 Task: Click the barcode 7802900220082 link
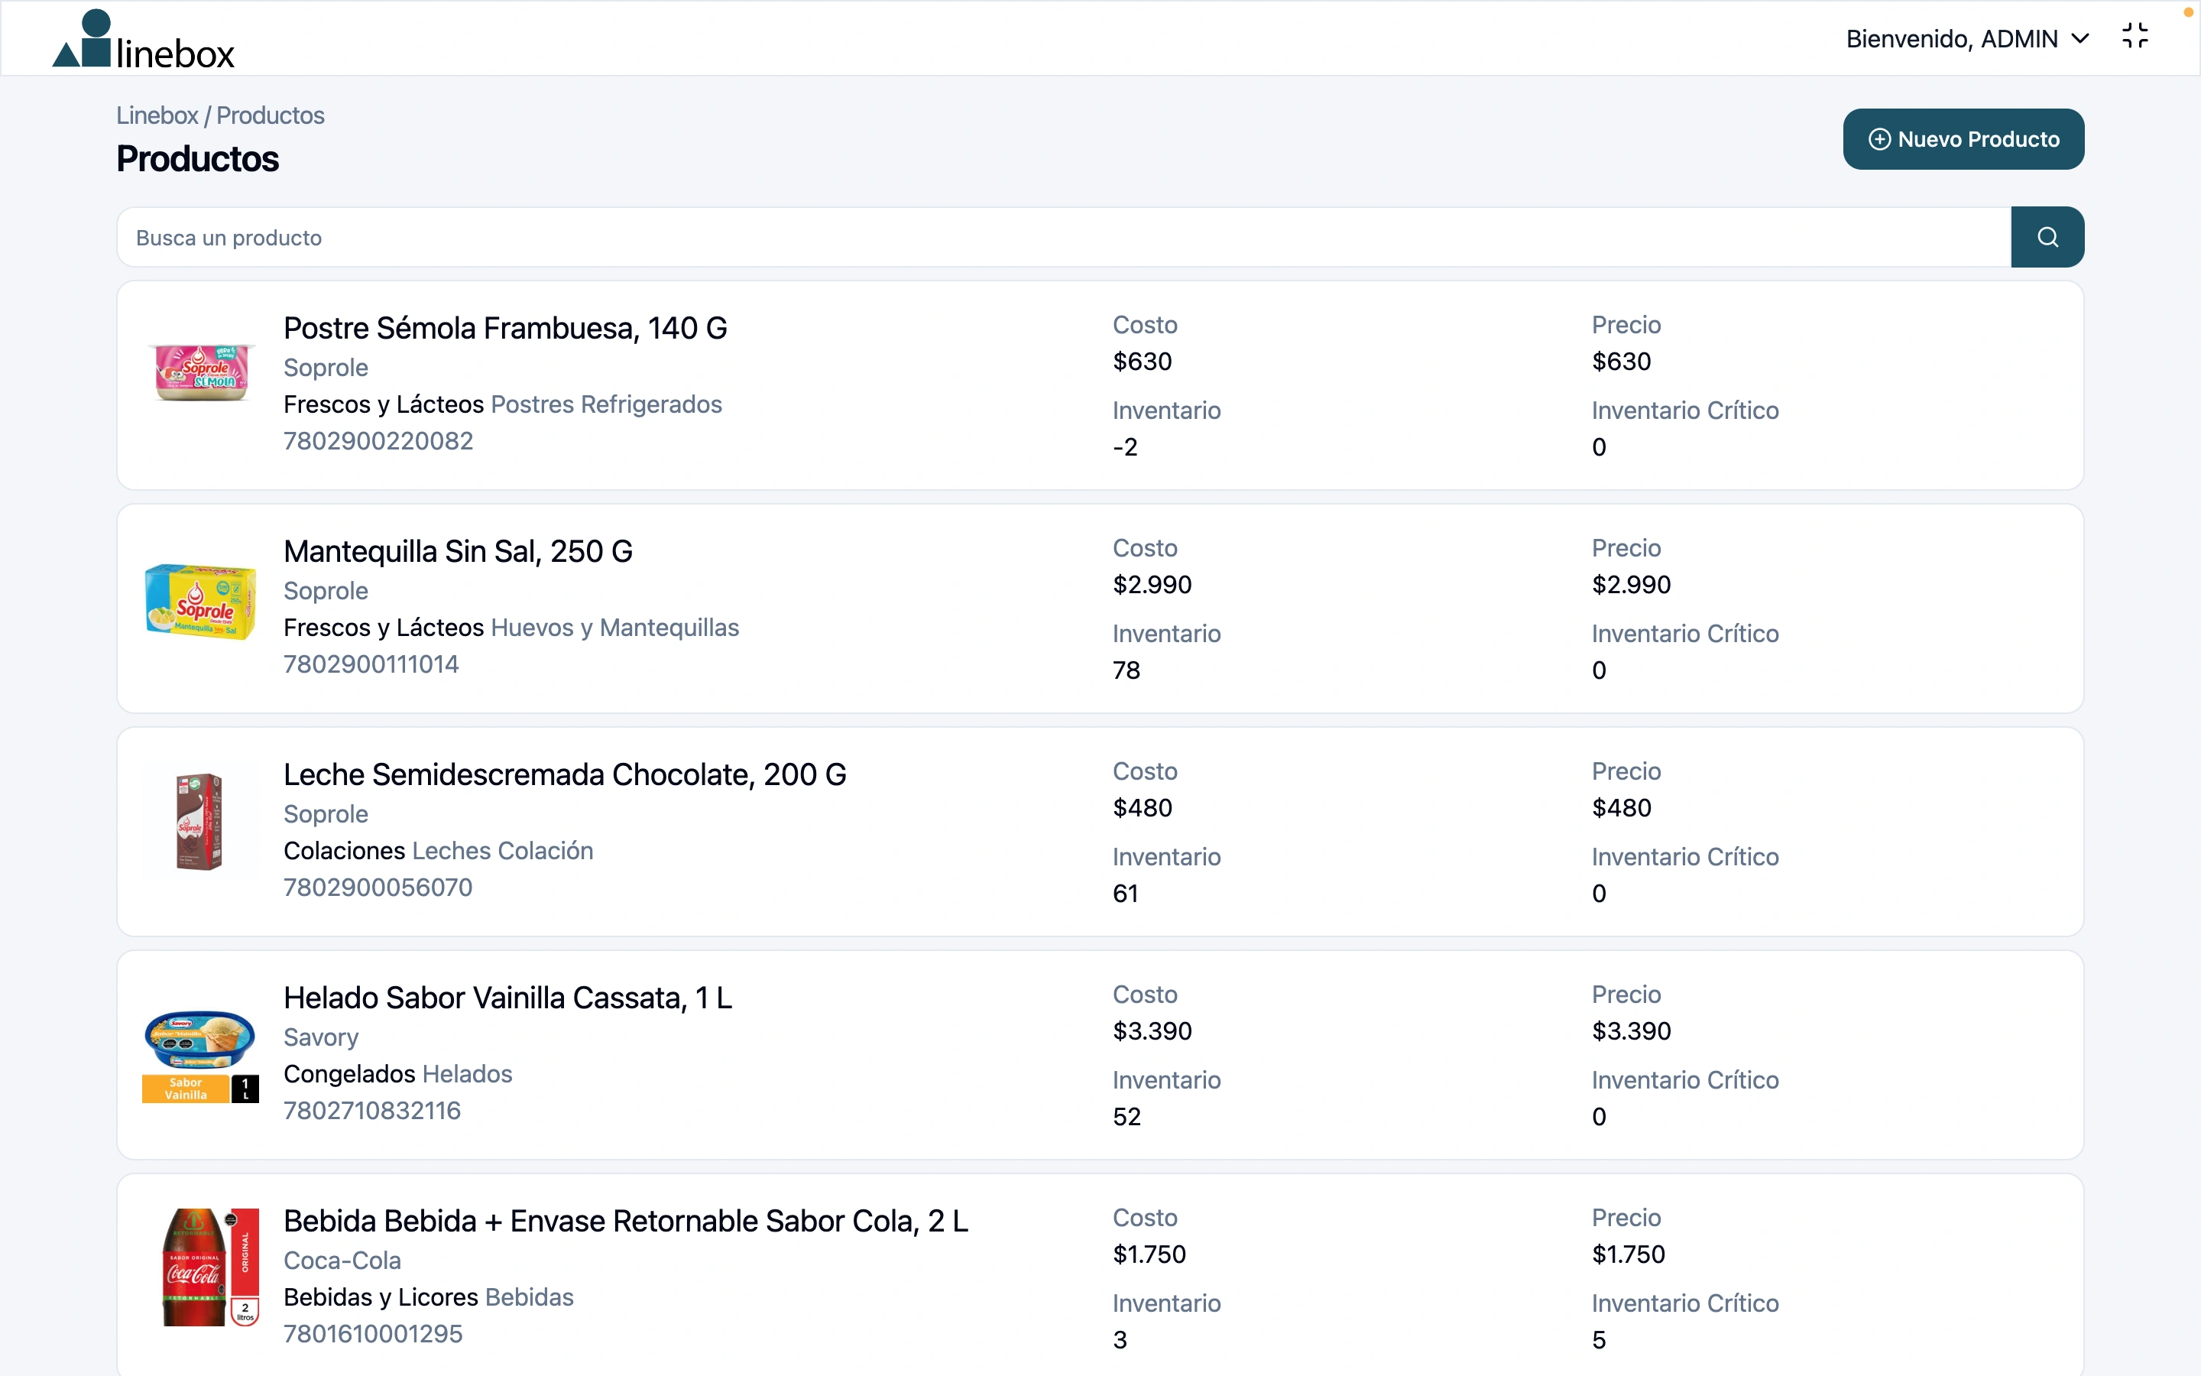[378, 440]
